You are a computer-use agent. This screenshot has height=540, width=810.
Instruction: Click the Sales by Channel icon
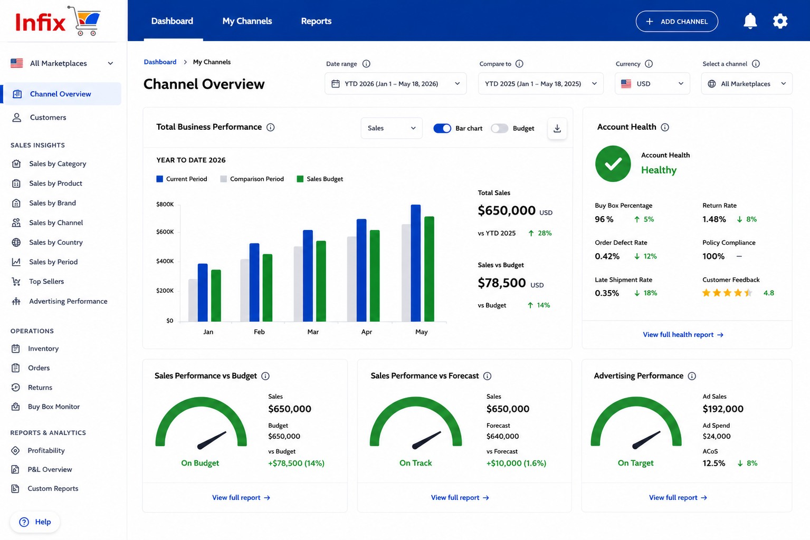click(x=16, y=223)
